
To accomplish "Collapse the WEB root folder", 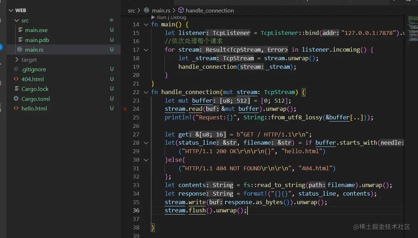I will [x=11, y=10].
